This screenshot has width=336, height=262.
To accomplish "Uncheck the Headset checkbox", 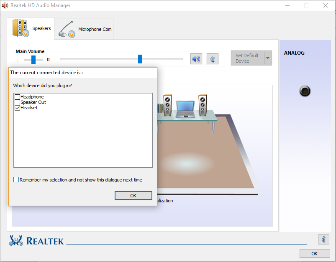I will 17,108.
